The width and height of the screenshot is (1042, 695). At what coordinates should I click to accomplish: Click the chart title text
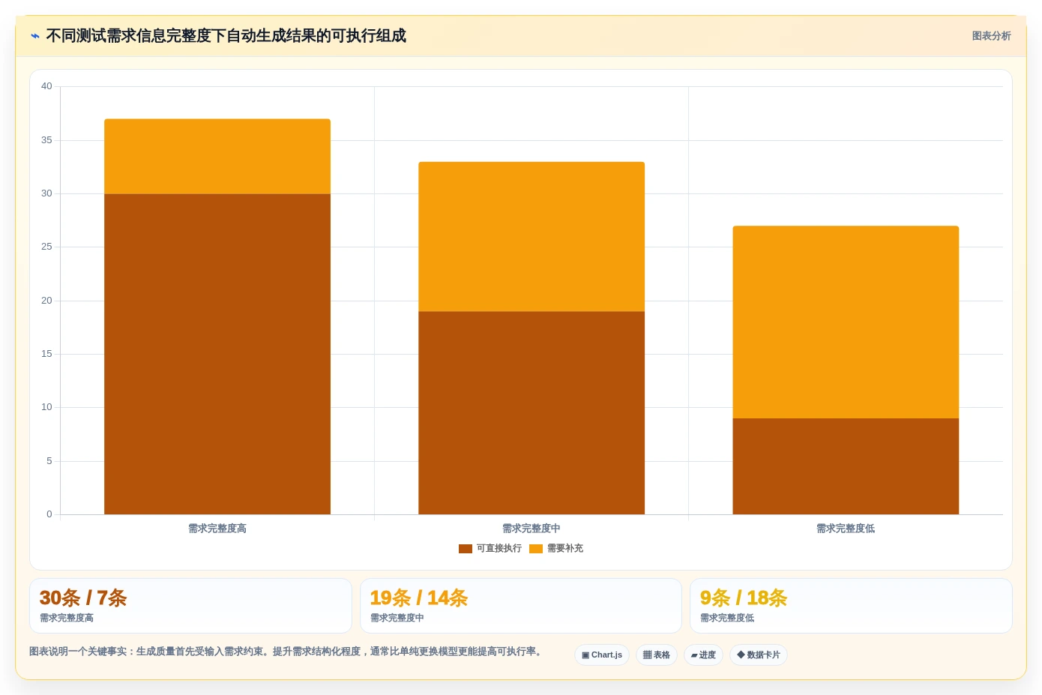tap(226, 36)
